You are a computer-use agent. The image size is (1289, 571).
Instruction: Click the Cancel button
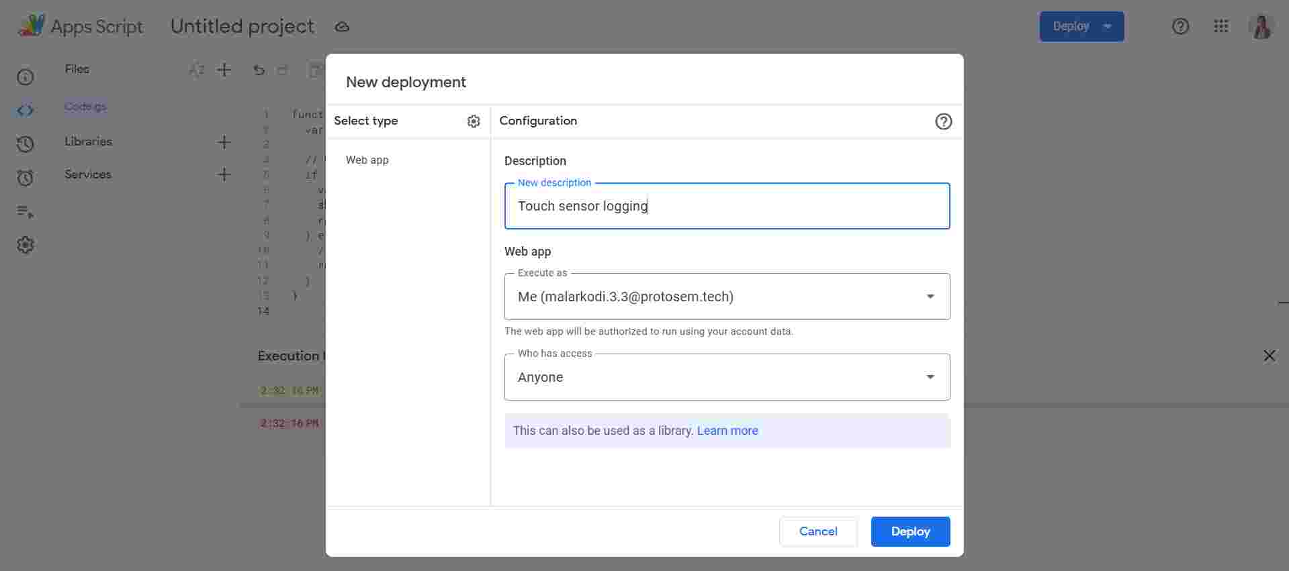pos(818,531)
